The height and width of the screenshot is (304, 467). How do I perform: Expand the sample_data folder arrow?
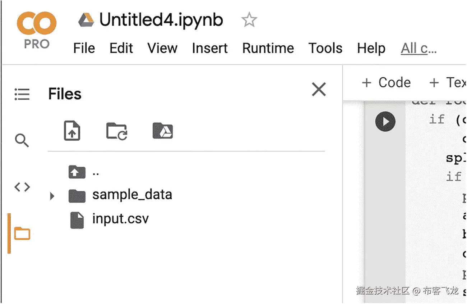pos(52,196)
